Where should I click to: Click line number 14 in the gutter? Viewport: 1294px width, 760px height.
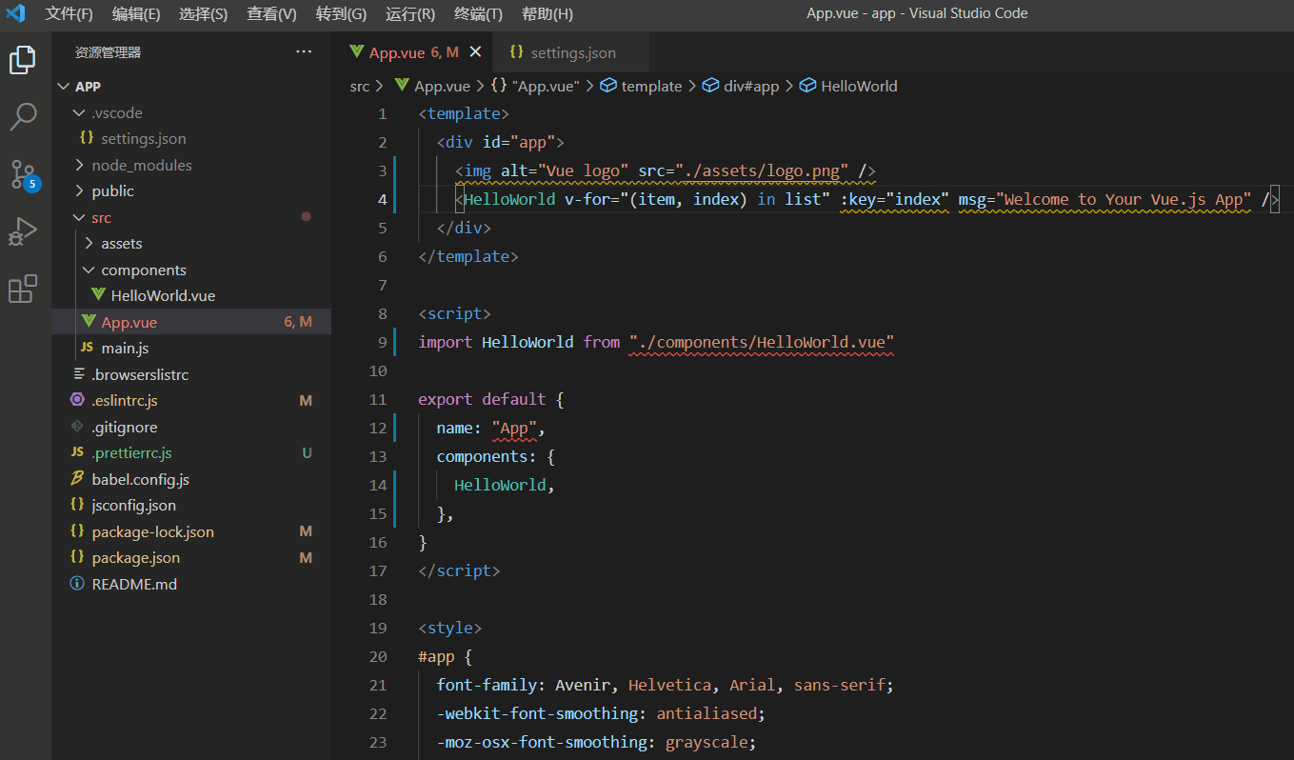378,485
